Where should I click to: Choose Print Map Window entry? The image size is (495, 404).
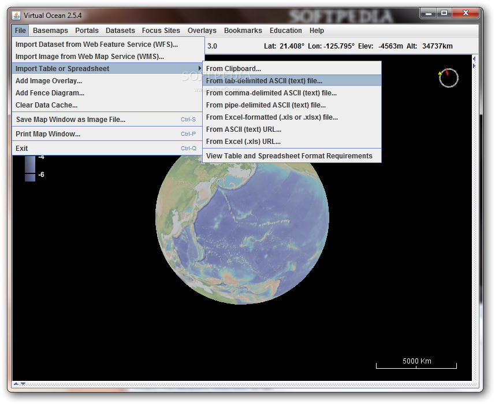tap(108, 134)
